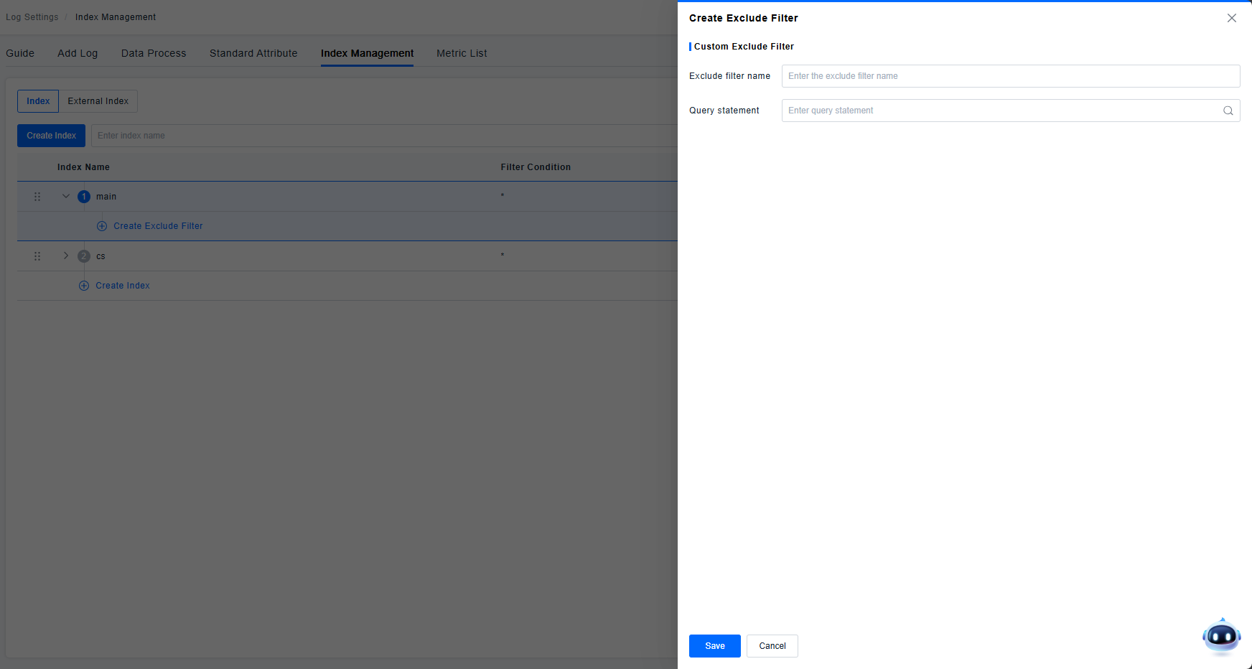Screen dimensions: 1252x669
Task: Open the robot assistant chat icon
Action: 1221,636
